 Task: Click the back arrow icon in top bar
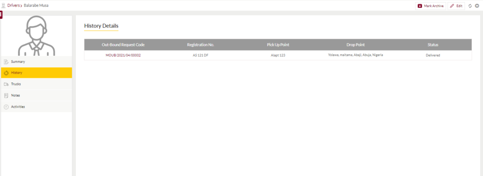pos(477,6)
